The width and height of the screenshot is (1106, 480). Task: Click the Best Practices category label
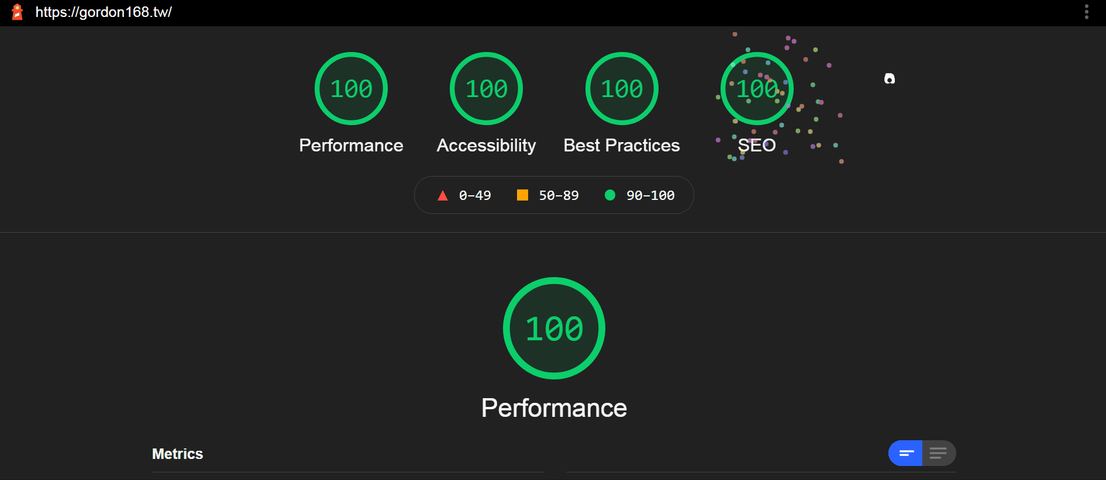tap(622, 146)
